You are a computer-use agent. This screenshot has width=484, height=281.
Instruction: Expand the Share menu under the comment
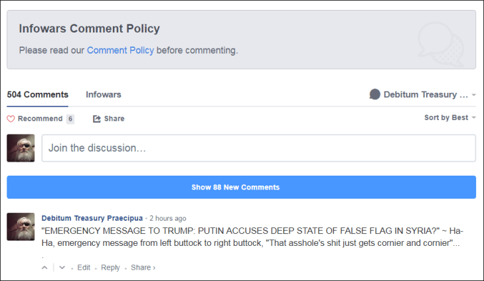143,268
